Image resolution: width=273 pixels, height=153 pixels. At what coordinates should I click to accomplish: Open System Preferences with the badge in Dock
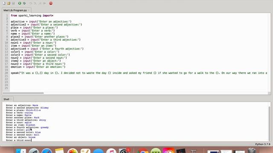pos(124,151)
